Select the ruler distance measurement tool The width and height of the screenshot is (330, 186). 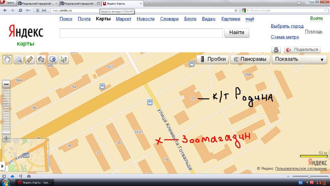[30, 59]
